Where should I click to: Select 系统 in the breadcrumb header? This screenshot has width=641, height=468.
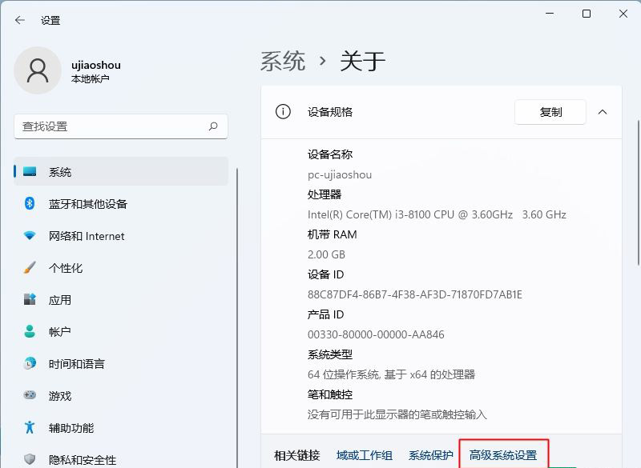[x=284, y=60]
